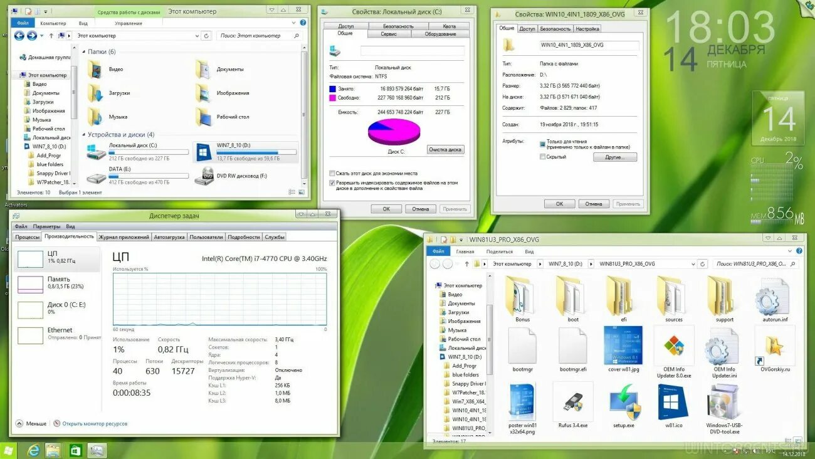Viewport: 815px width, 459px height.
Task: Select the DVD RW дисковод (F:) icon
Action: [204, 176]
